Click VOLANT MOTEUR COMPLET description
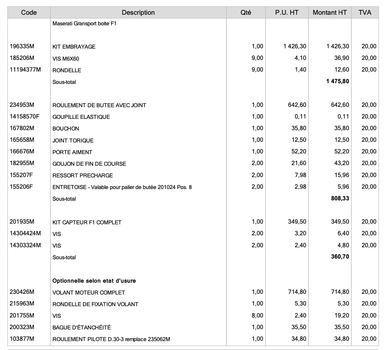 coord(89,293)
